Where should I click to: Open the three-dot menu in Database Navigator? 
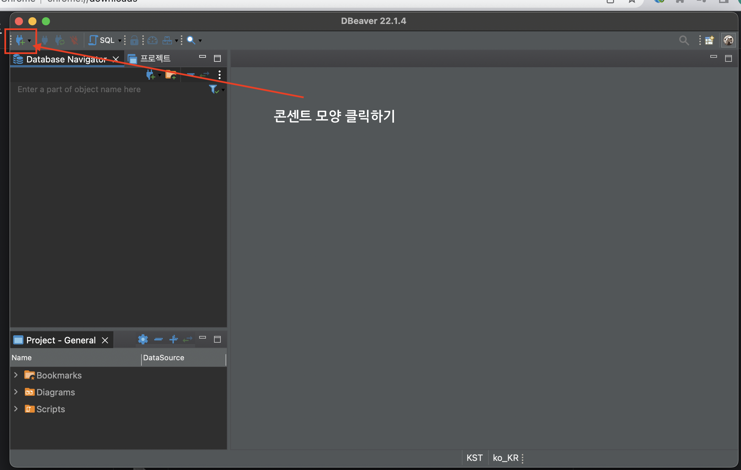tap(220, 75)
